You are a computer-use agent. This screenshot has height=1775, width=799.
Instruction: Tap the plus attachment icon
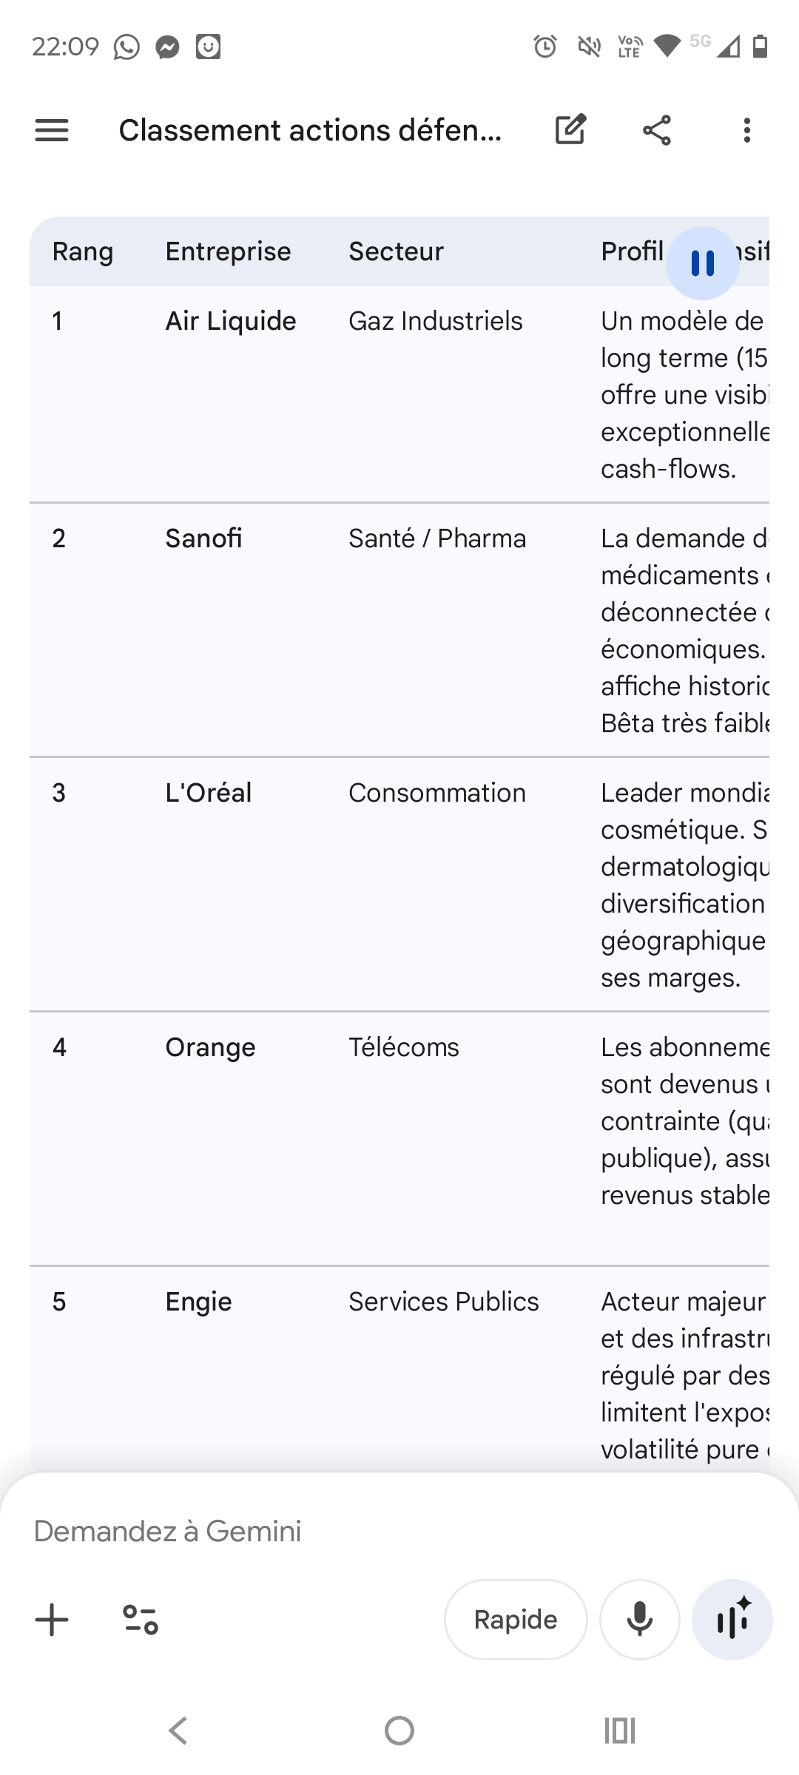tap(52, 1620)
